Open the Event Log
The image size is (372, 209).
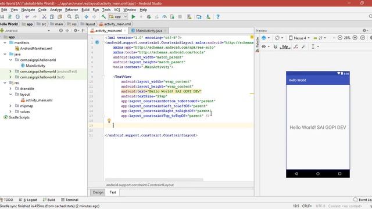363,200
